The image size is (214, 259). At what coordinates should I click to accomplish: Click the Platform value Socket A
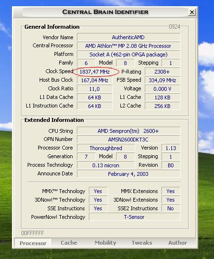coord(128,54)
